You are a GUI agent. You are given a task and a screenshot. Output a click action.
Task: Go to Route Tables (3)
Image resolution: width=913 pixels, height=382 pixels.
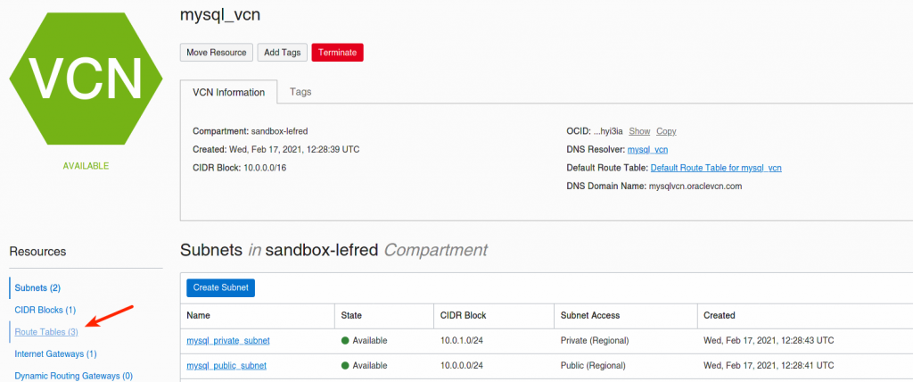[x=46, y=332]
